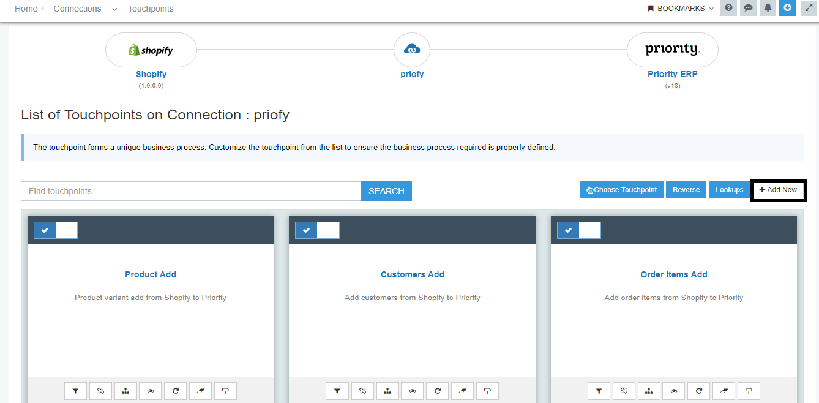The height and width of the screenshot is (403, 819).
Task: Click the eye preview icon under Order Items Add
Action: click(x=673, y=391)
